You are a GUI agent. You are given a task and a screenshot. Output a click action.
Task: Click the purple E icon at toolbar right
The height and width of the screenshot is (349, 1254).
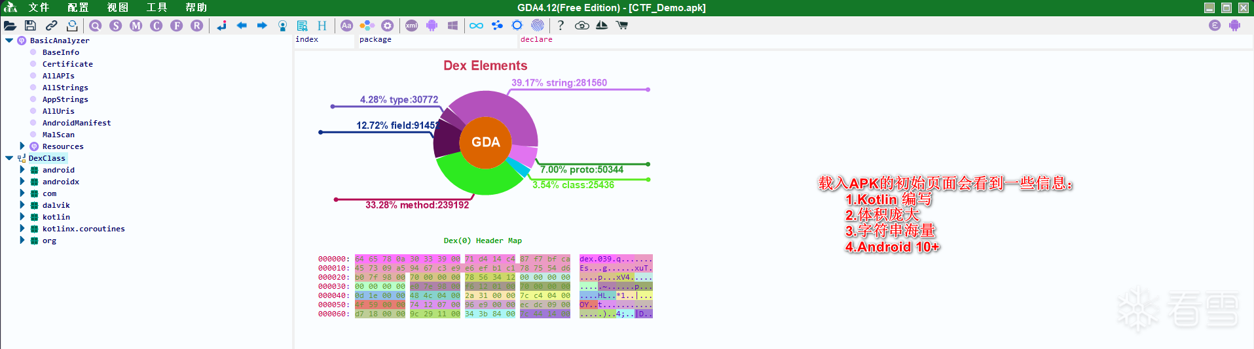pos(1215,25)
